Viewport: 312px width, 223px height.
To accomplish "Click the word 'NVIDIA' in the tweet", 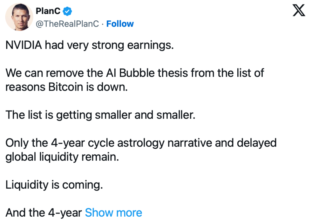I will click(23, 46).
